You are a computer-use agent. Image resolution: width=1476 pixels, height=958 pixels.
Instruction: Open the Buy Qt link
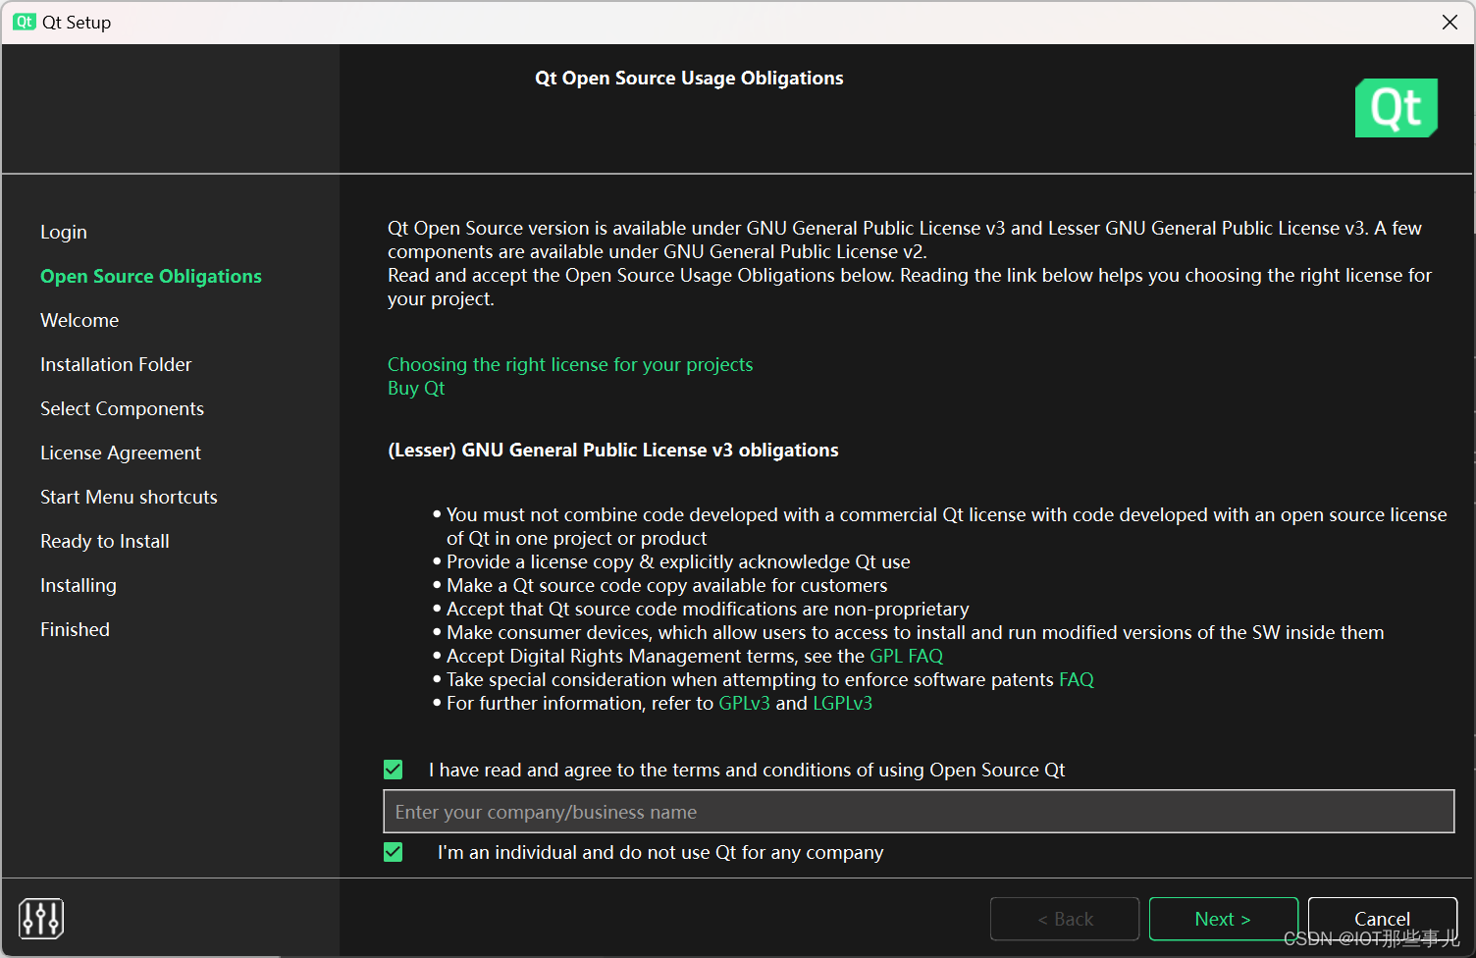click(x=416, y=388)
